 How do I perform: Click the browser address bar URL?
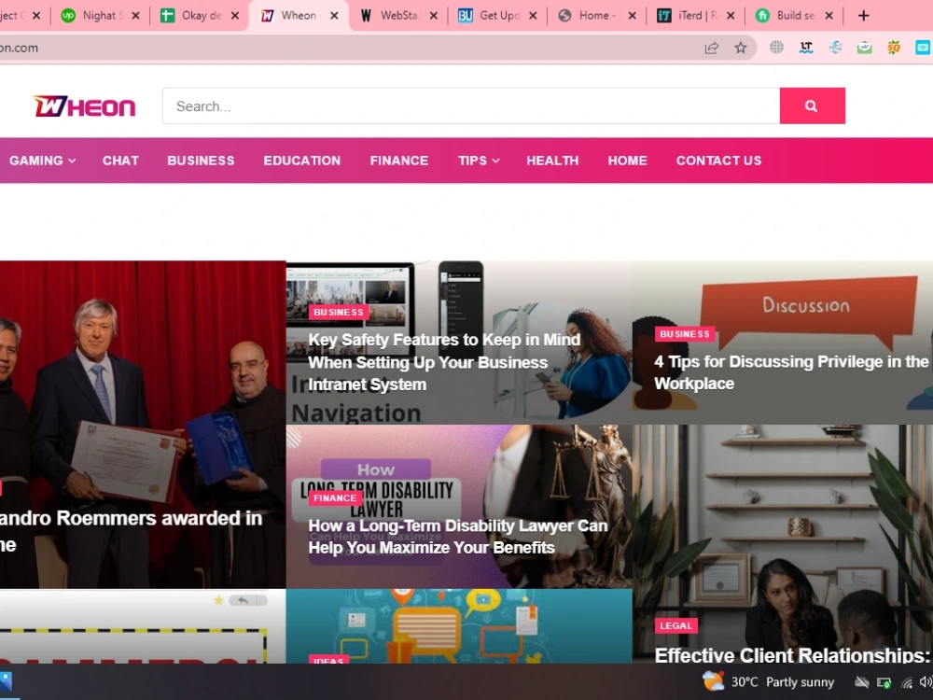pyautogui.click(x=19, y=48)
